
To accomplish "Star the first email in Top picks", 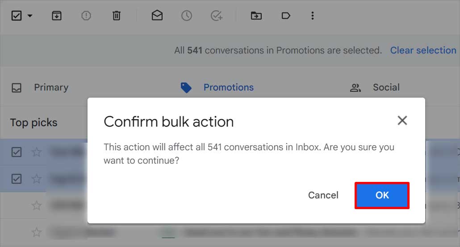I will tap(37, 152).
